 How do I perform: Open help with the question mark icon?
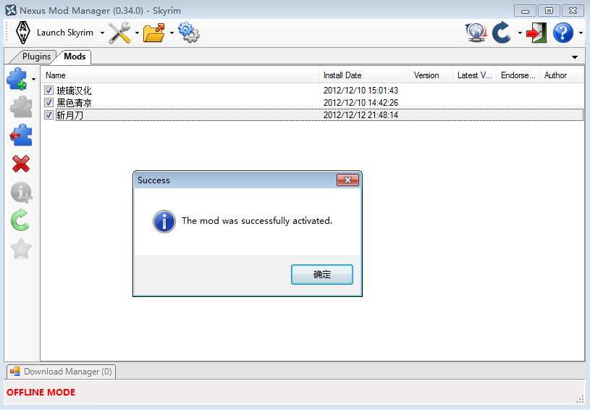pyautogui.click(x=563, y=33)
